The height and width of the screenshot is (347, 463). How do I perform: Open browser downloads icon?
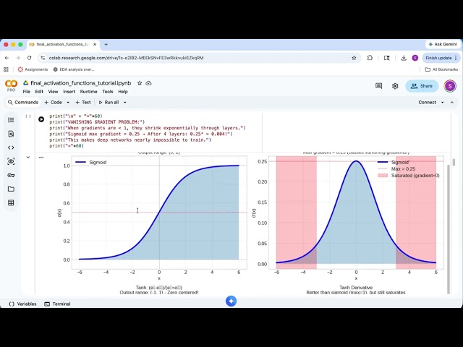[x=404, y=58]
